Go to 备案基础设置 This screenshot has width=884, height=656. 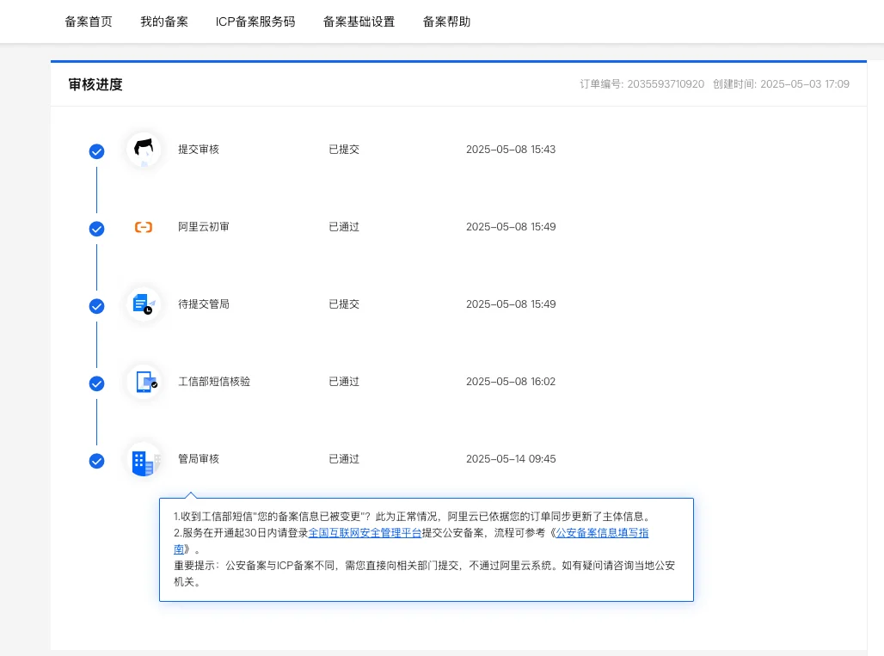[359, 21]
